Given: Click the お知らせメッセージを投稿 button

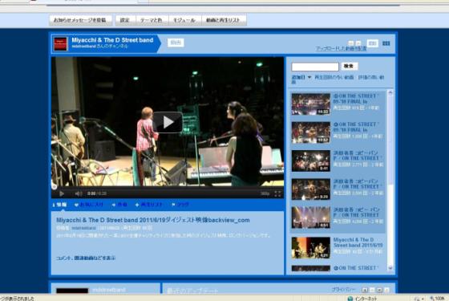Looking at the screenshot, I should pos(80,20).
